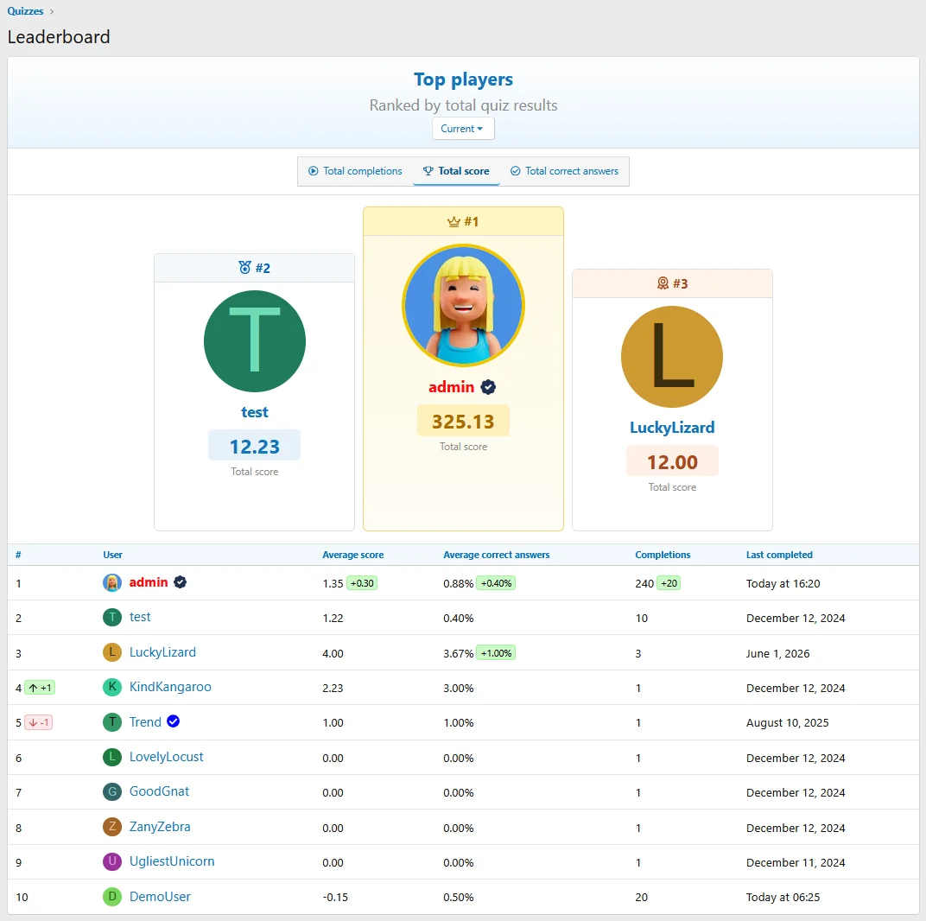Click 'Today at 16:20' last completed cell
This screenshot has height=921, width=926.
[783, 584]
